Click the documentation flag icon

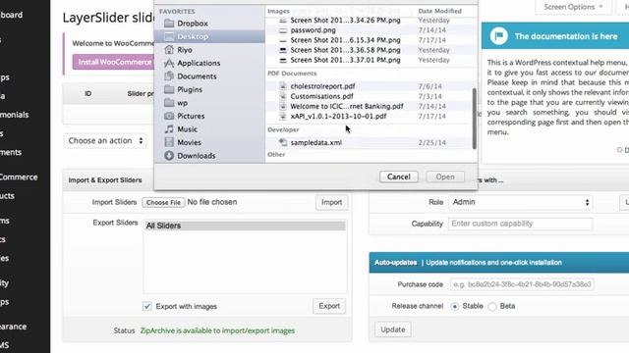coord(498,36)
